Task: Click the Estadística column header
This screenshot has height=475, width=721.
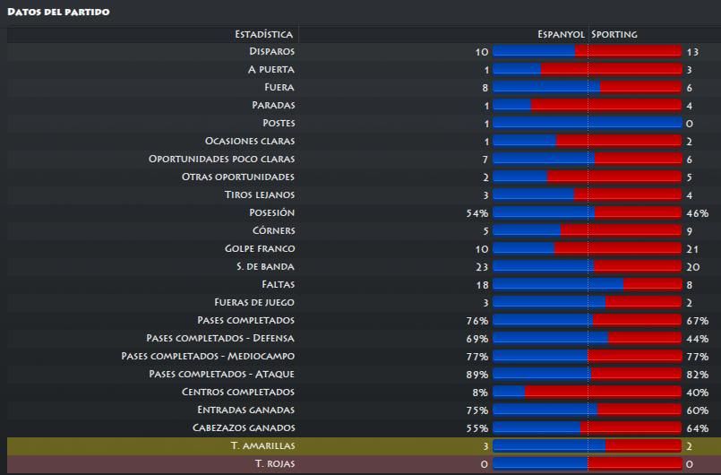Action: (263, 35)
